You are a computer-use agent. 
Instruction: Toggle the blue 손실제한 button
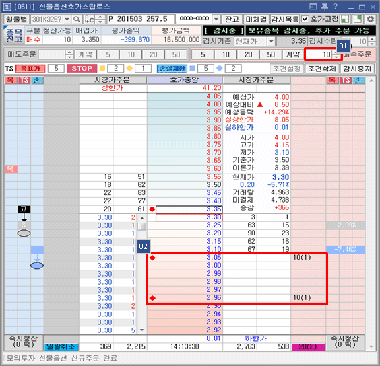[172, 69]
